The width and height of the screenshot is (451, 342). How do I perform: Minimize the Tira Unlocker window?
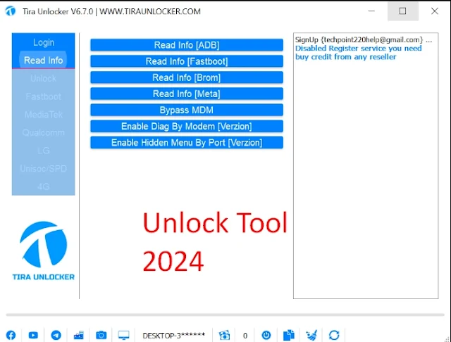(x=371, y=11)
